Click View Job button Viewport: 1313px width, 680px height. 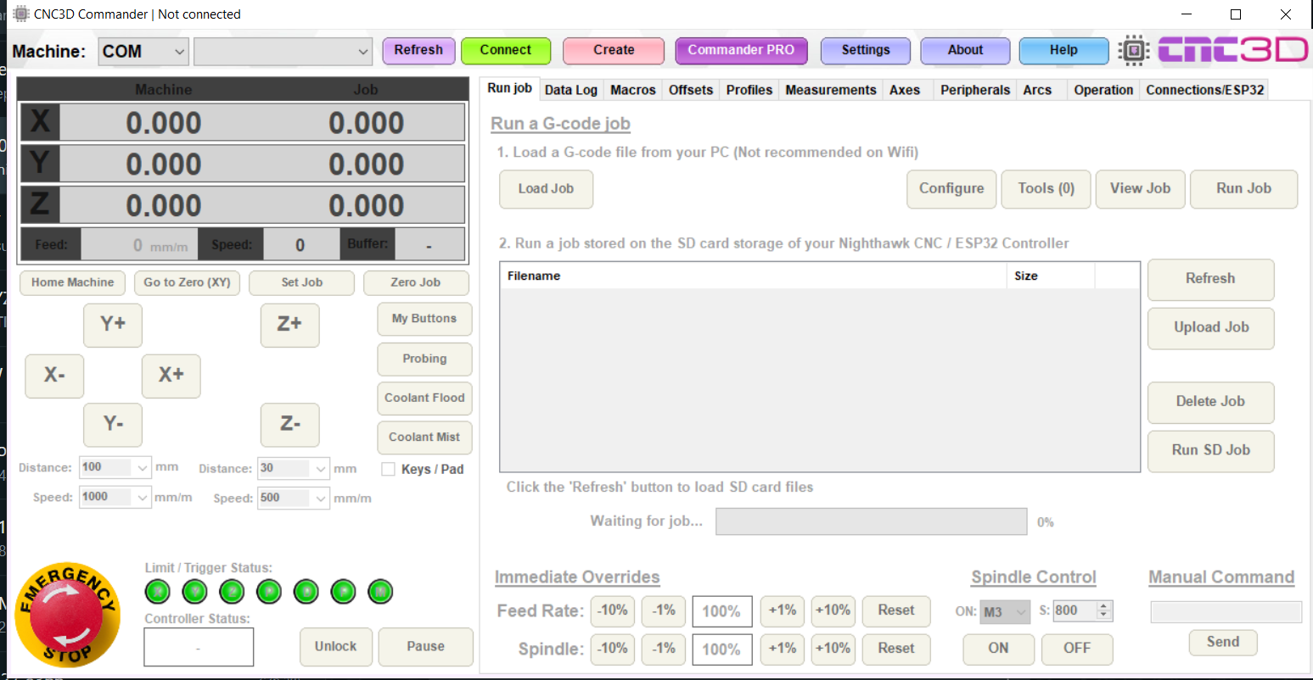point(1140,189)
